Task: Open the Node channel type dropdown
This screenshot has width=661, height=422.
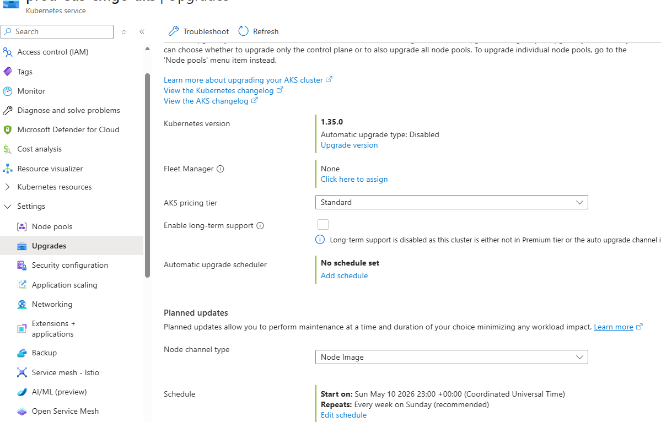Action: pyautogui.click(x=452, y=357)
